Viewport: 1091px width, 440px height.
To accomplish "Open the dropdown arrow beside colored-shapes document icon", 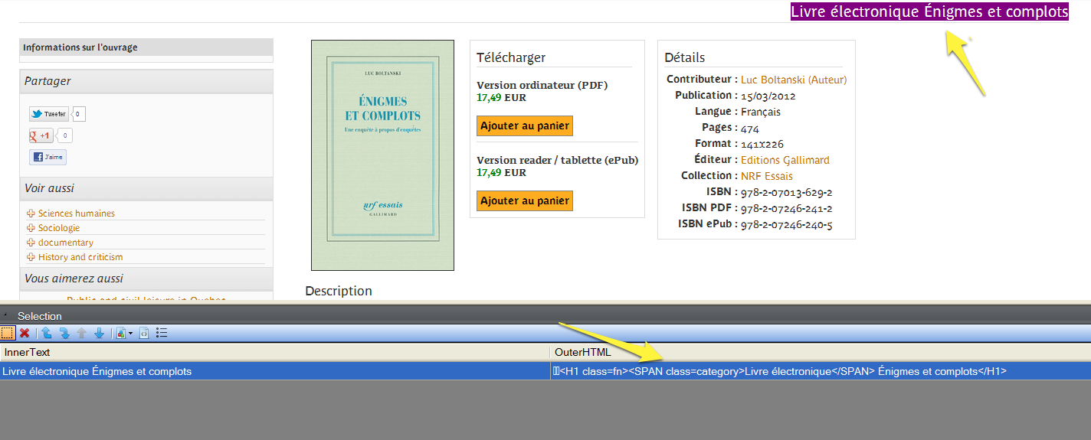I will [130, 334].
